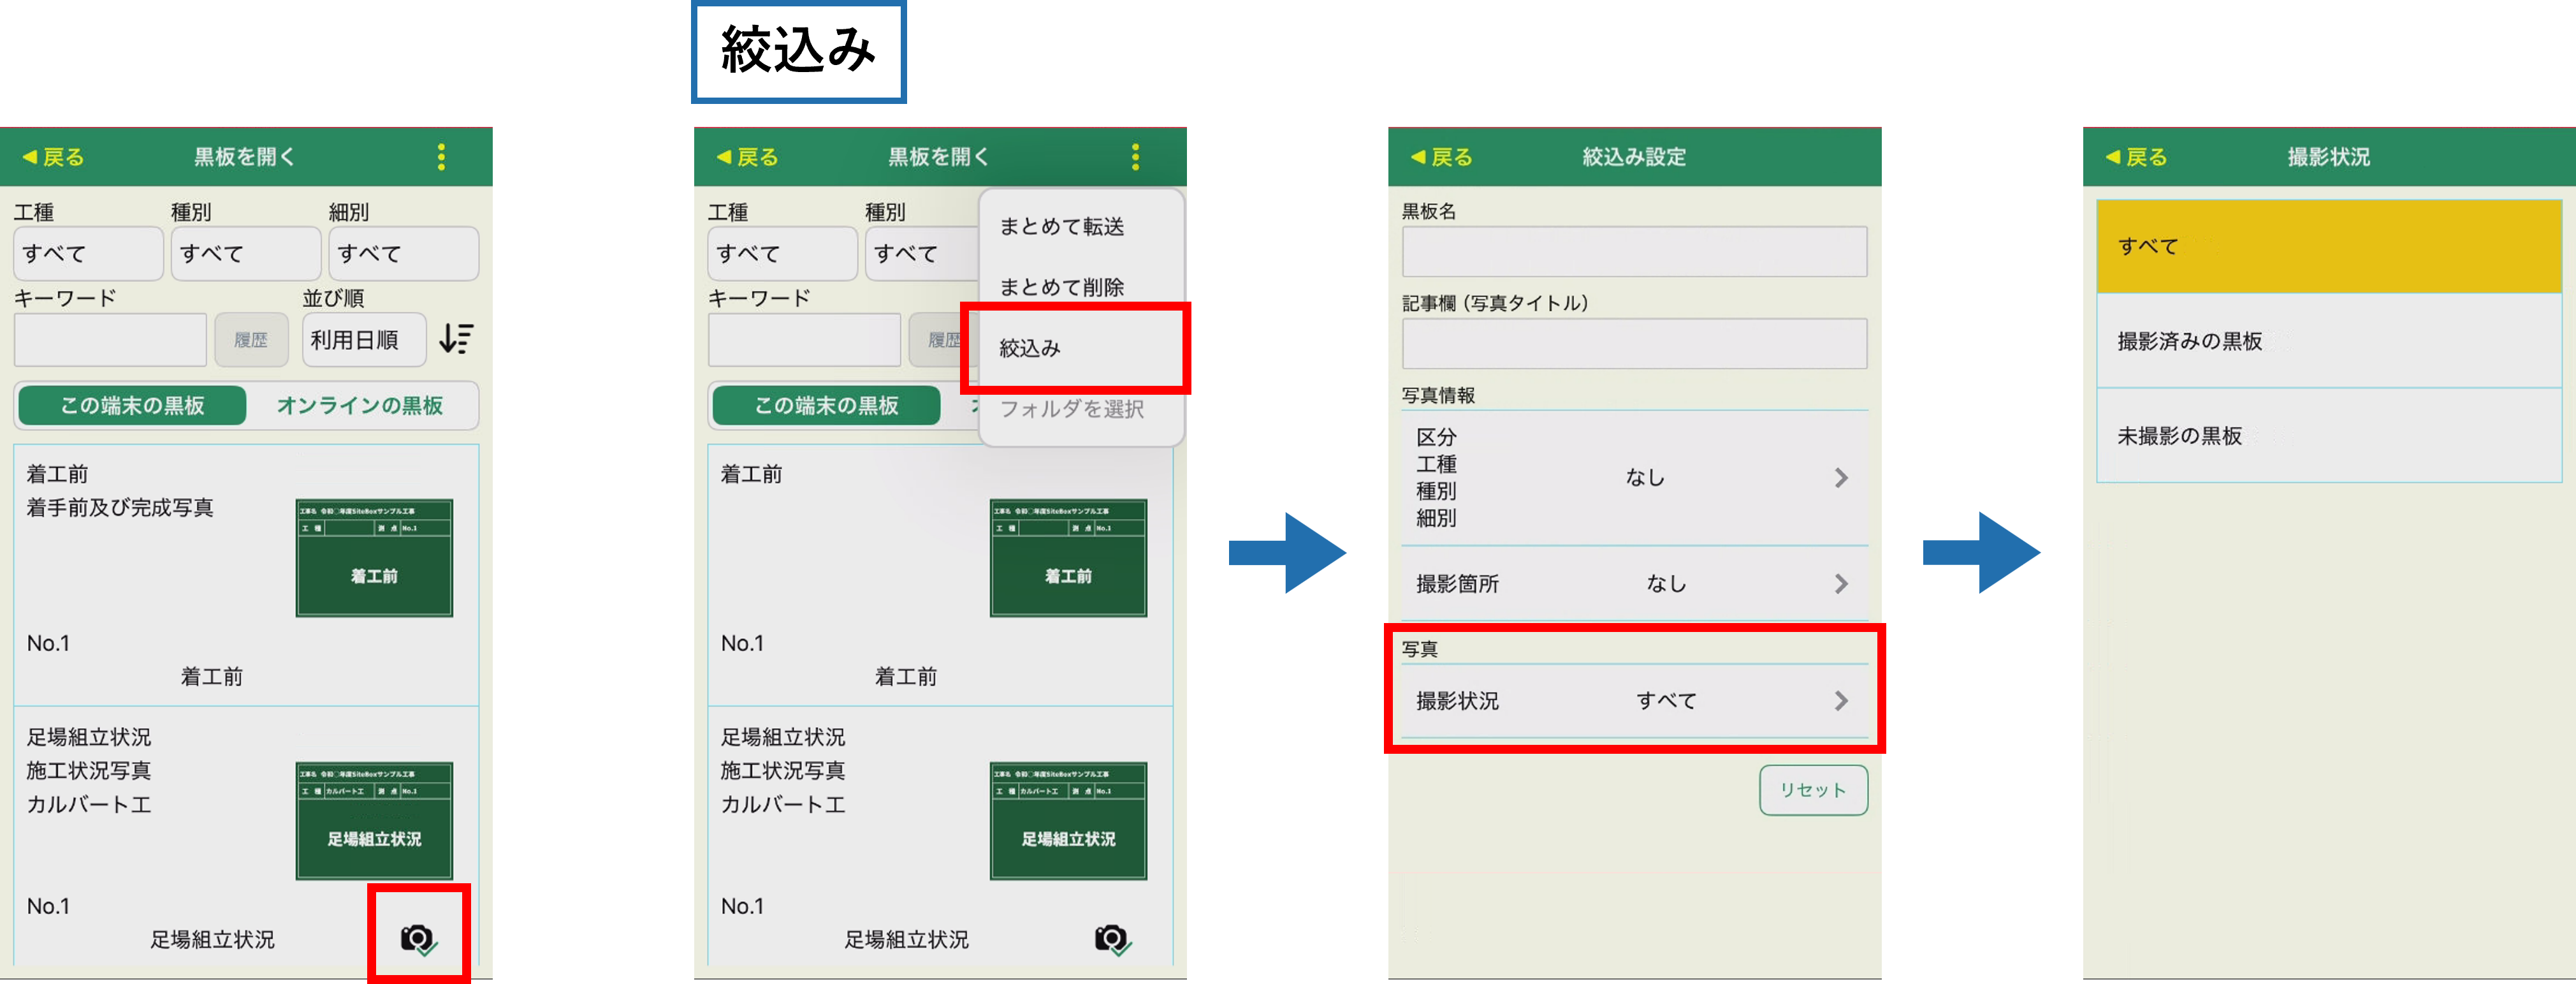Go back from 撮影状況 screen
This screenshot has height=984, width=2576.
(2136, 157)
